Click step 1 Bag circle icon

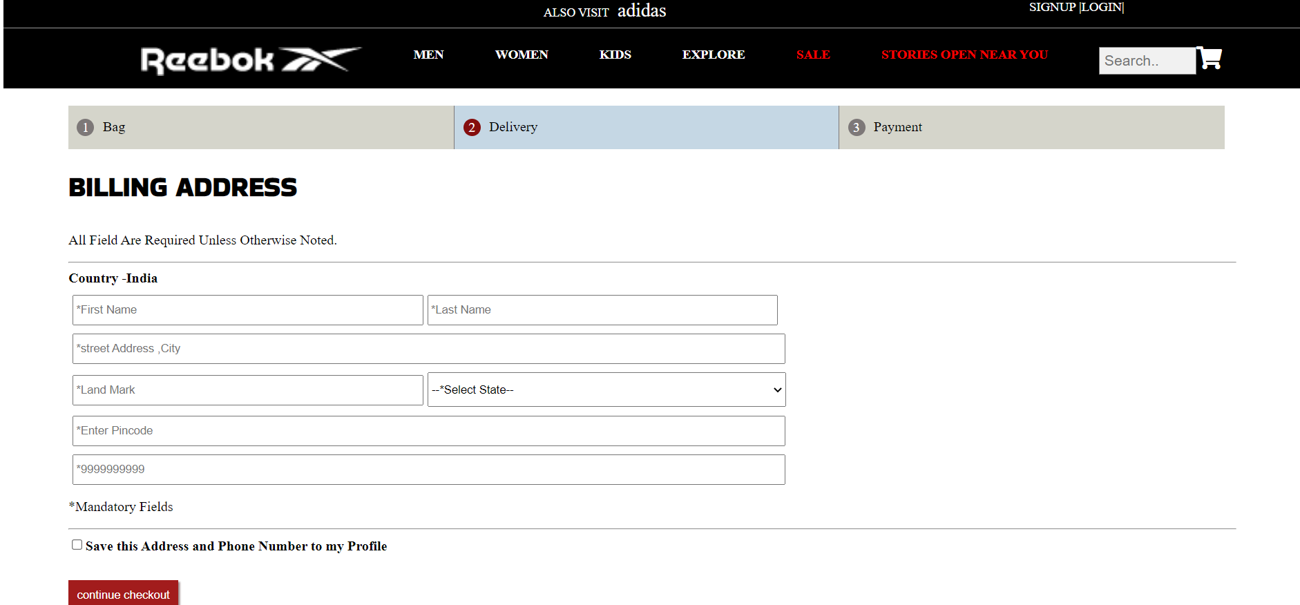(85, 127)
